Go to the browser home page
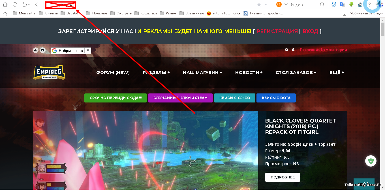Image resolution: width=385 pixels, height=190 pixels. pyautogui.click(x=5, y=5)
